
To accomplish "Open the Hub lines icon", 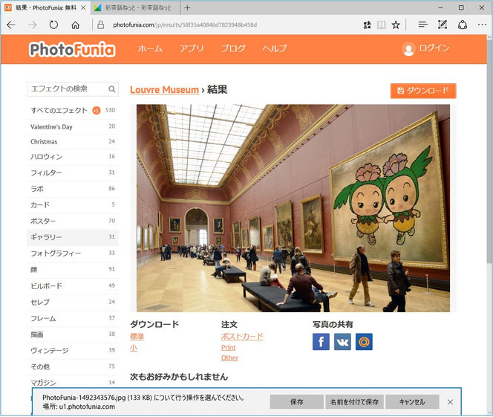I will tap(423, 25).
